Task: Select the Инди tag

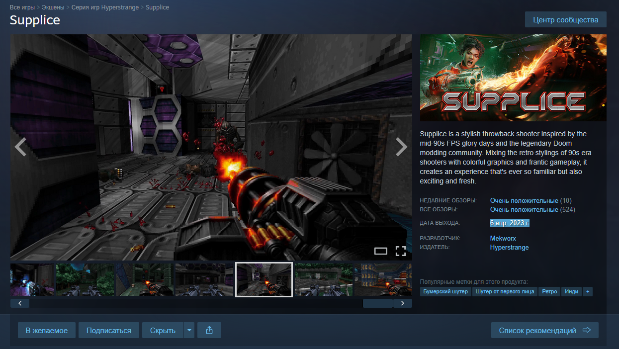Action: coord(572,291)
